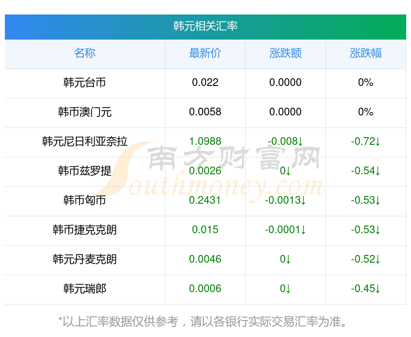Click the 韩币捷克克朗 row name

pyautogui.click(x=85, y=230)
